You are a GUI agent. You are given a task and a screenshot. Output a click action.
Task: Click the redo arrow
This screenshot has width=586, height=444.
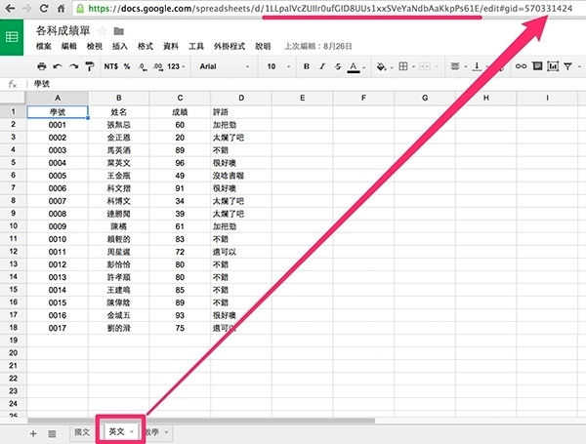(73, 66)
